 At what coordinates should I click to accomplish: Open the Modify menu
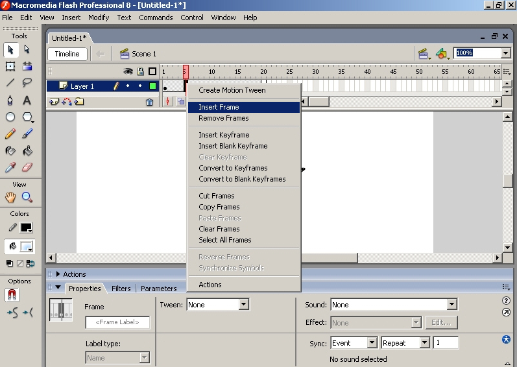point(99,18)
